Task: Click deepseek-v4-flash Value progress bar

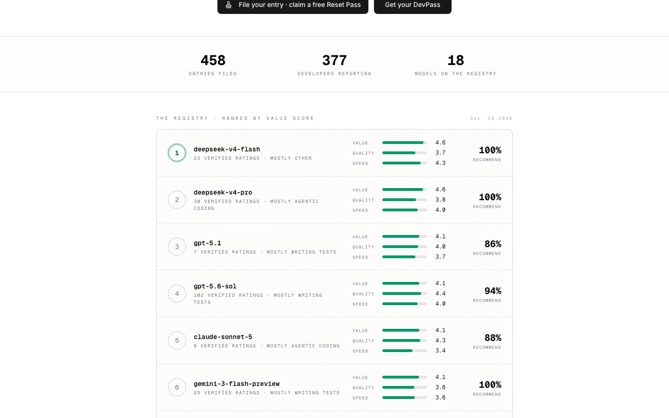Action: click(x=405, y=143)
